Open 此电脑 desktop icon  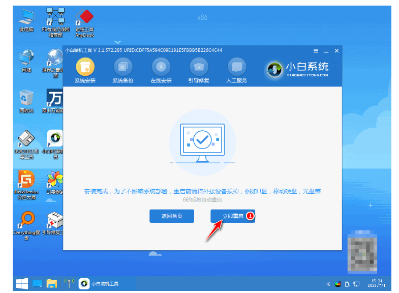coord(26,20)
